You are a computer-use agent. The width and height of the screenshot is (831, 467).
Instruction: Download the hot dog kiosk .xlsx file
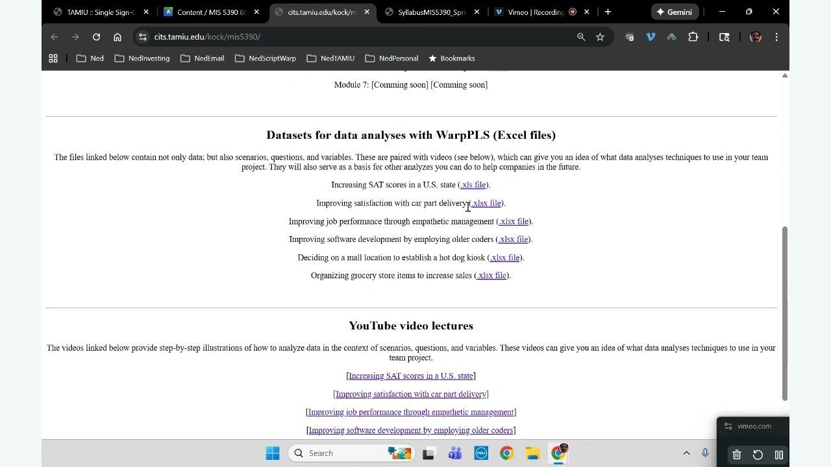click(505, 257)
